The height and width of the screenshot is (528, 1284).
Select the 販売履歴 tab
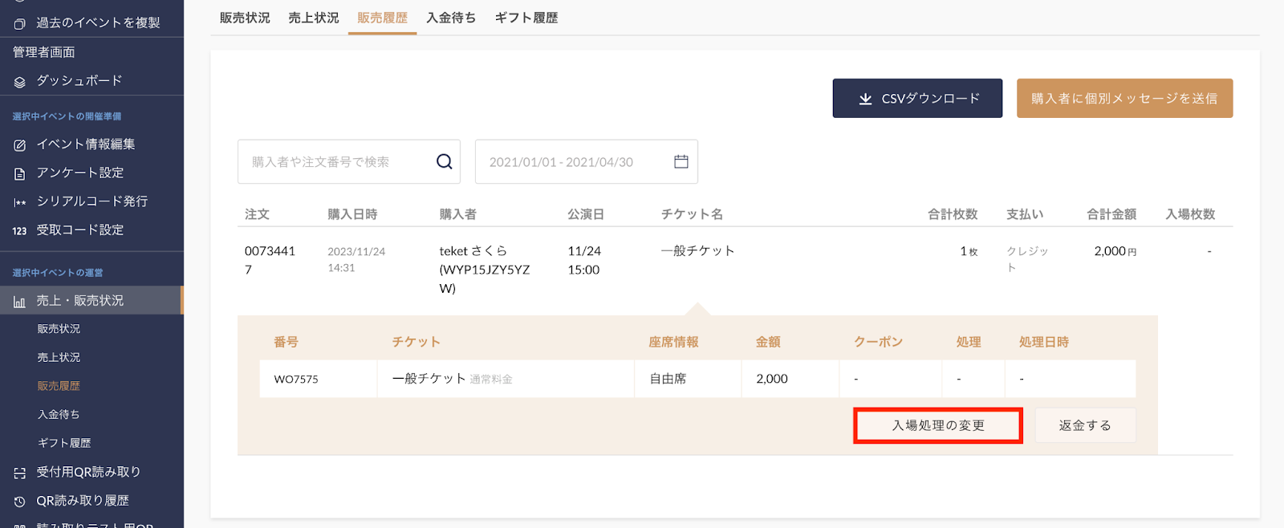click(382, 18)
